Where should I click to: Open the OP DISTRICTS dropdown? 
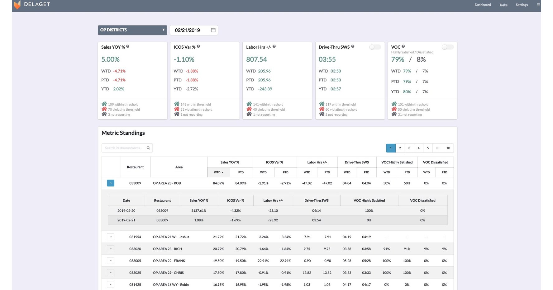click(132, 30)
